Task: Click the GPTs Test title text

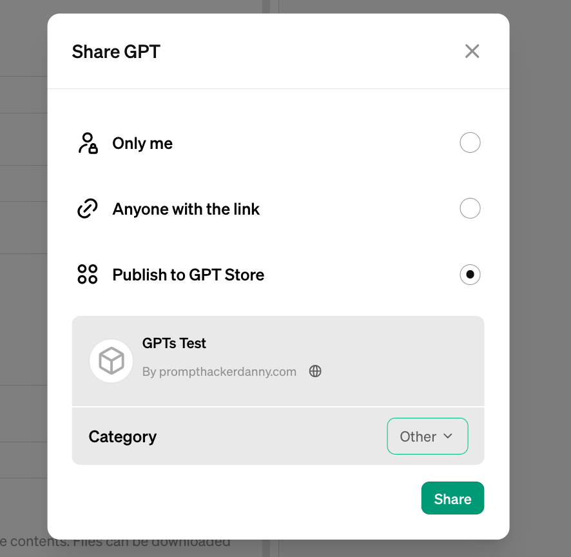Action: point(174,343)
